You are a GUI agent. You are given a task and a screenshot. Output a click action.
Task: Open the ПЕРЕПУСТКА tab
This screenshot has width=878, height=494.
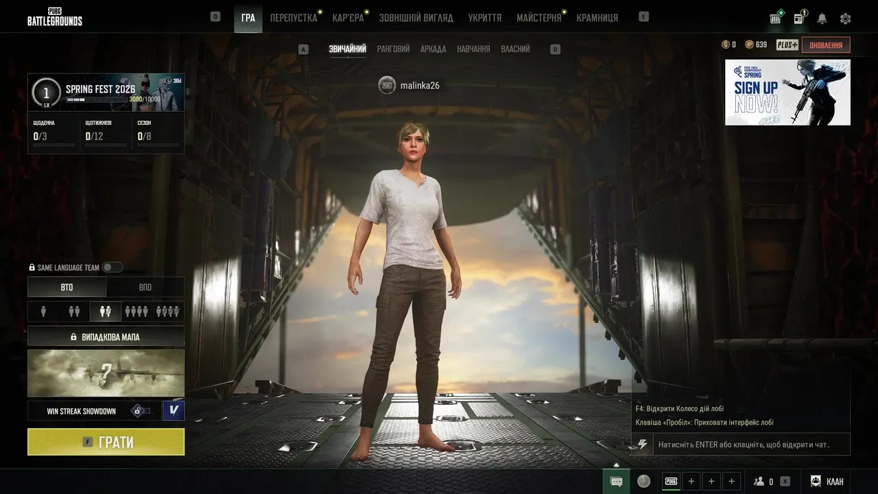(x=294, y=18)
